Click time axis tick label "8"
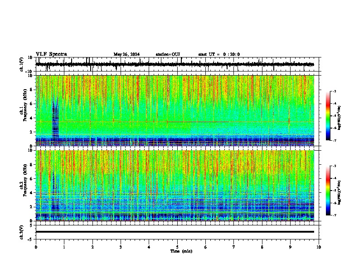The image size is (359, 277). [x=262, y=247]
